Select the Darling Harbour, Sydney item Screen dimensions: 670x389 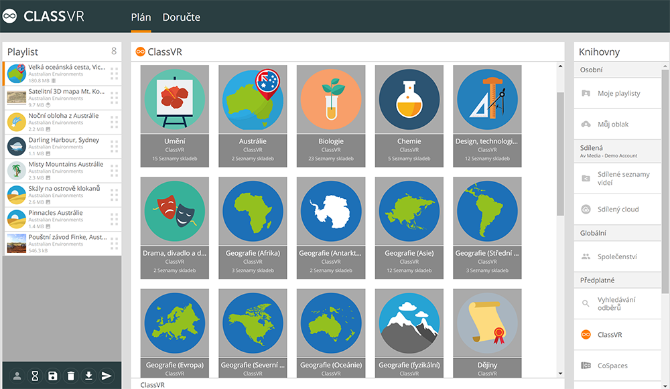coord(62,147)
